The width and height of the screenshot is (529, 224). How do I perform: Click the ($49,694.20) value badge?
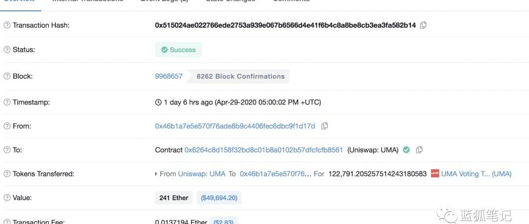point(219,198)
